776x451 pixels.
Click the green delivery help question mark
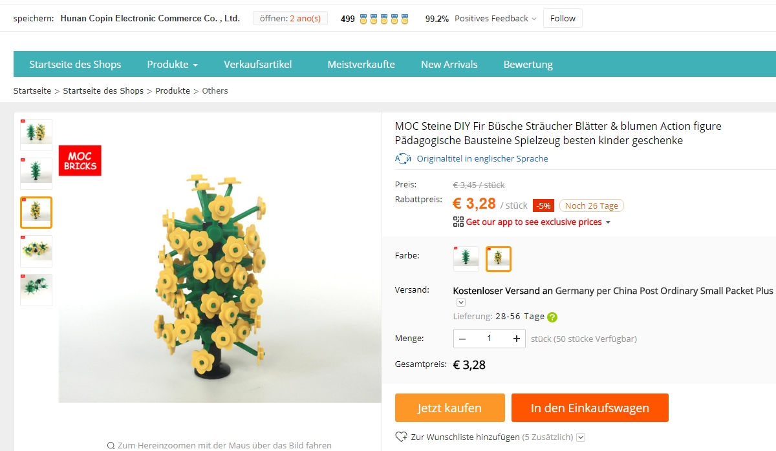tap(552, 317)
